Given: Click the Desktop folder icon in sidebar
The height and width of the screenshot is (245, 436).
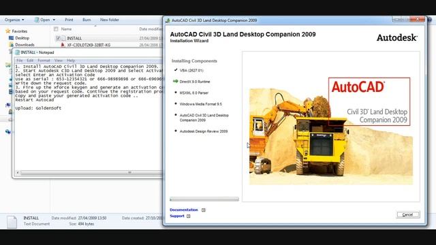Looking at the screenshot, I should [x=11, y=38].
